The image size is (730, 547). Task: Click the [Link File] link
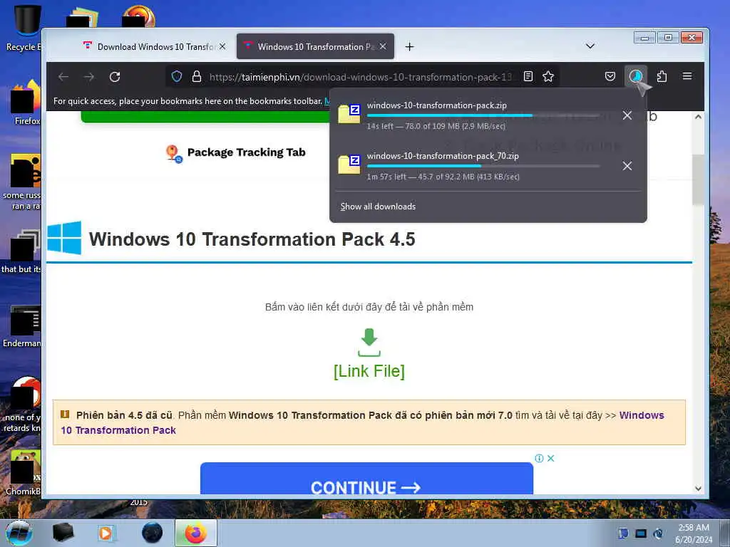click(x=369, y=371)
